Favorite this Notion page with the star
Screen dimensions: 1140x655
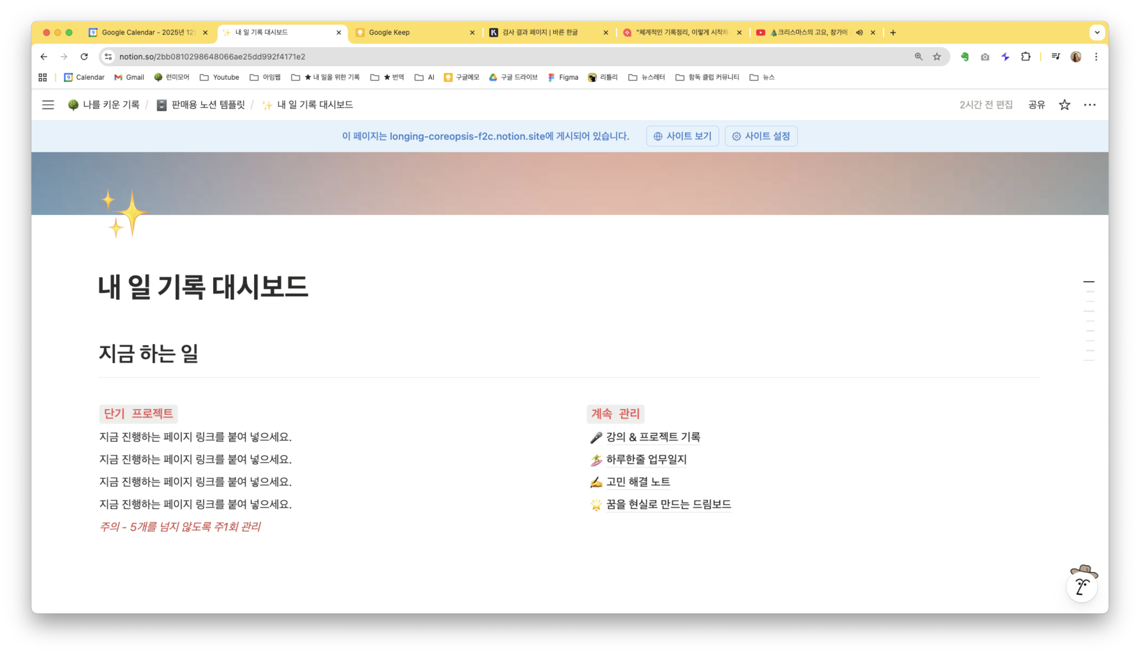tap(1064, 105)
